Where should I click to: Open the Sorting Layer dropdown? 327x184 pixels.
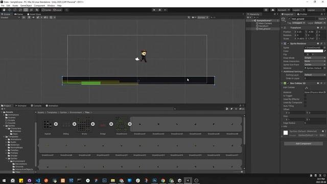click(315, 75)
